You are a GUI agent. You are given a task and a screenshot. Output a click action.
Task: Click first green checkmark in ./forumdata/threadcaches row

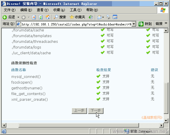click(103, 41)
